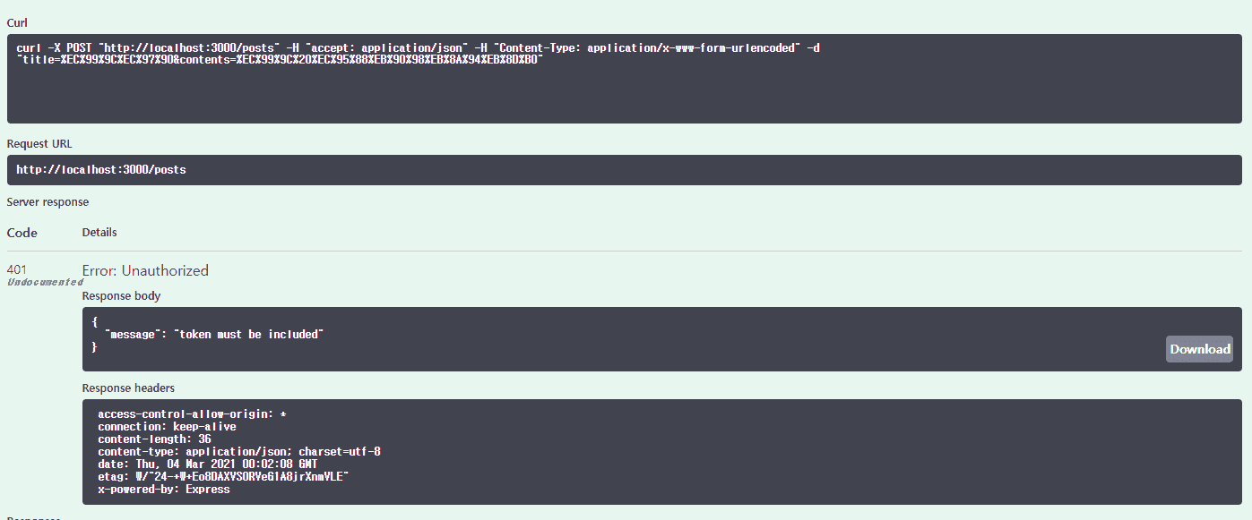Viewport: 1252px width, 520px height.
Task: Click the Server response heading
Action: [x=47, y=202]
